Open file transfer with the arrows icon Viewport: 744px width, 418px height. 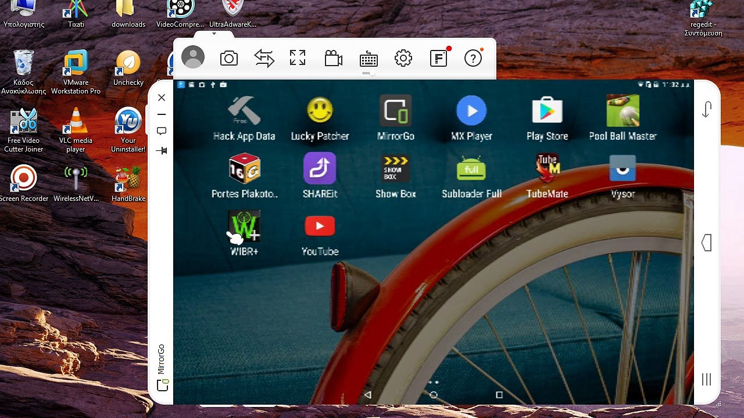(x=264, y=58)
